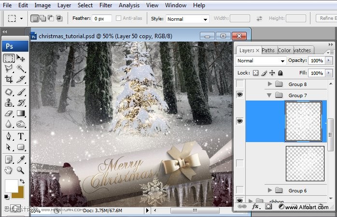Select the Type tool
Viewport: 337px width, 217px height.
pos(21,136)
